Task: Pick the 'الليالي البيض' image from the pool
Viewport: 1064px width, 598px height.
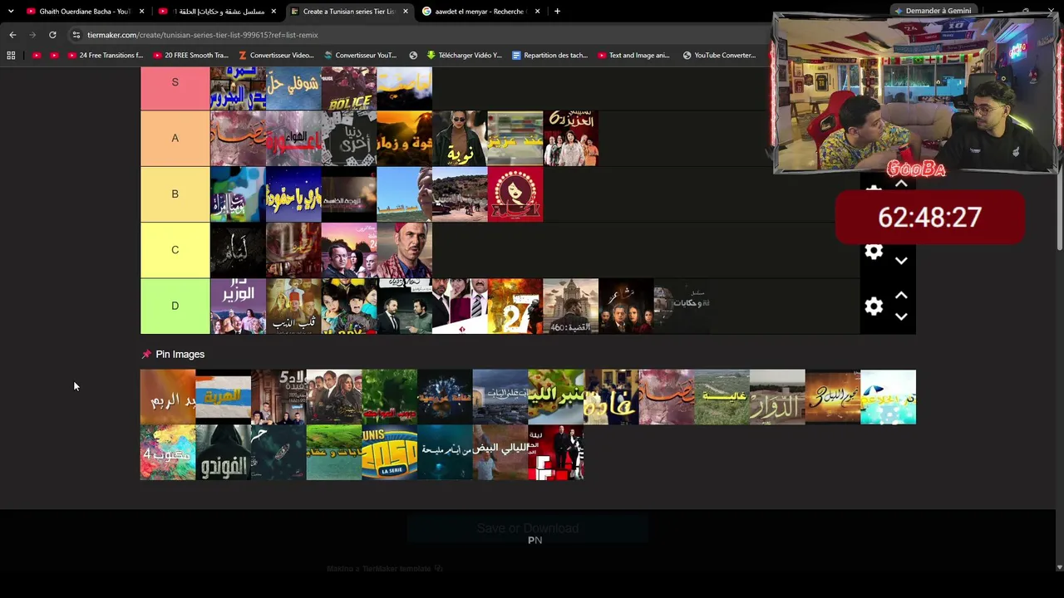Action: coord(500,453)
